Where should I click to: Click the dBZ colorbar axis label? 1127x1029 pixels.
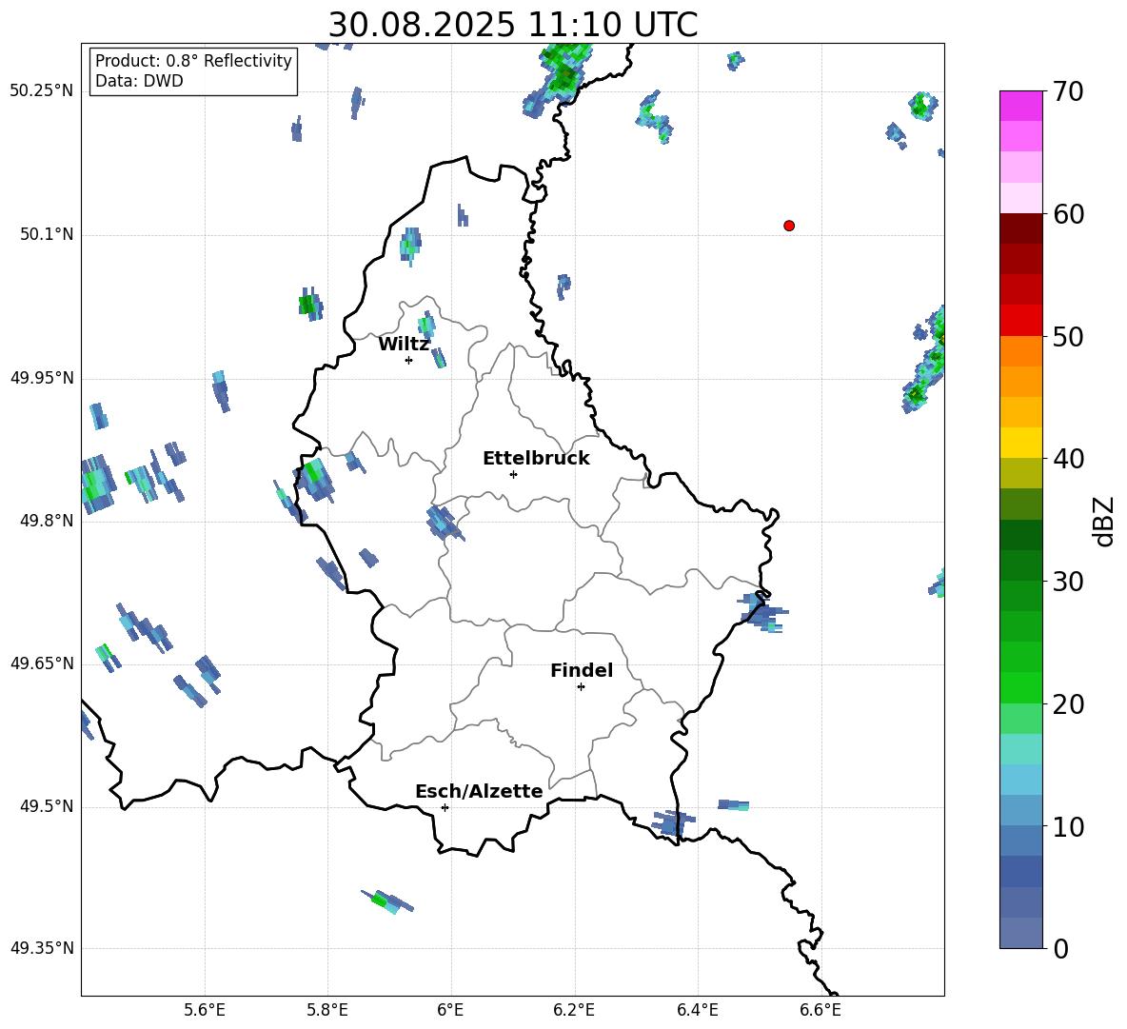1104,521
